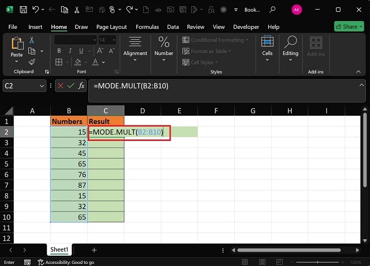Click next sheet navigation arrow
Screen dimensions: 370x266
point(25,250)
